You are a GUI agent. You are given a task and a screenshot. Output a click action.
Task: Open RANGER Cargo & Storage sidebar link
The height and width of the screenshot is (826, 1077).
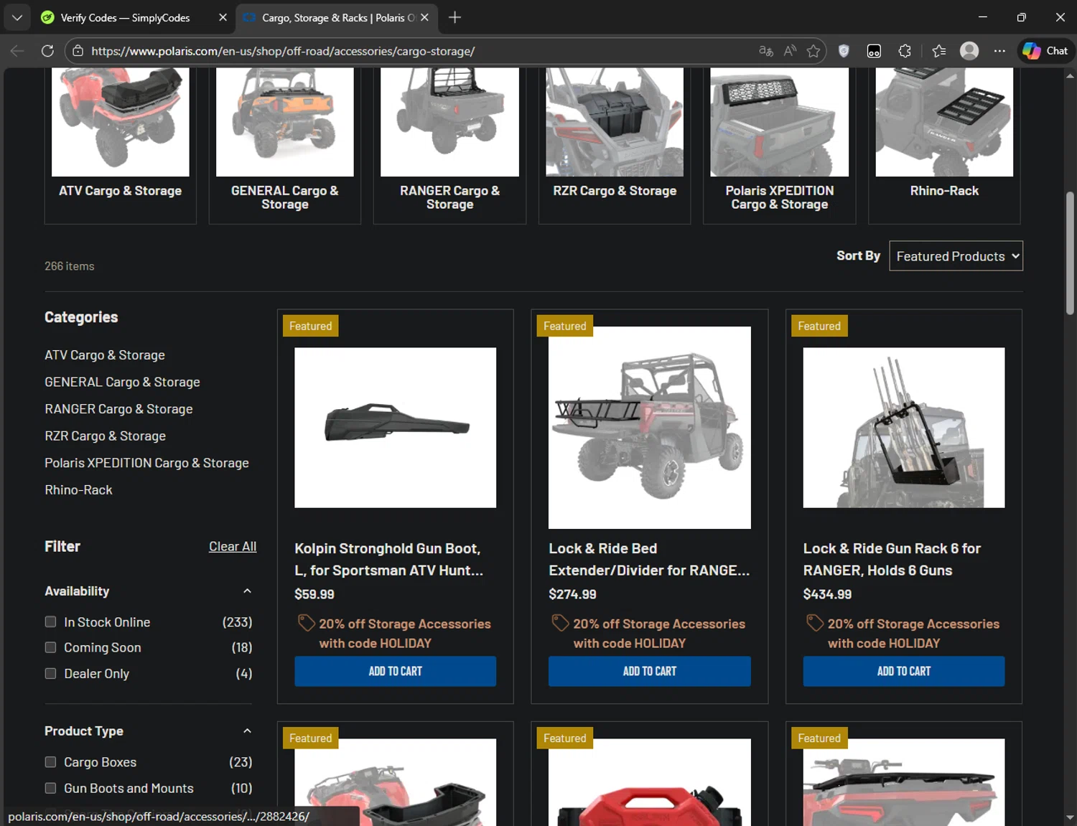coord(118,409)
